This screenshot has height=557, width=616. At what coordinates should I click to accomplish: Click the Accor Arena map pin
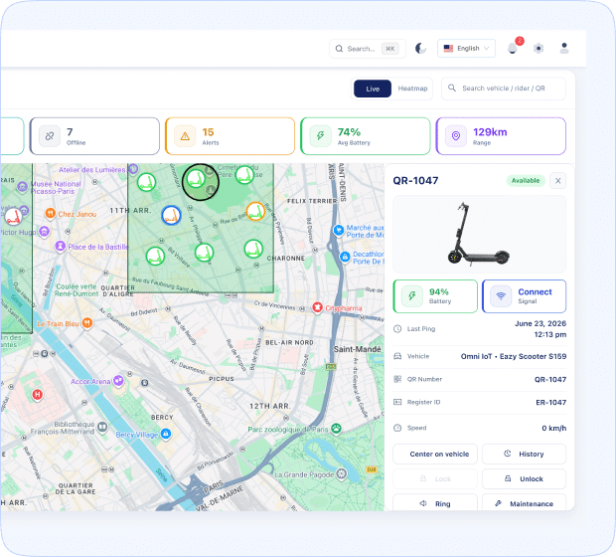coord(118,381)
